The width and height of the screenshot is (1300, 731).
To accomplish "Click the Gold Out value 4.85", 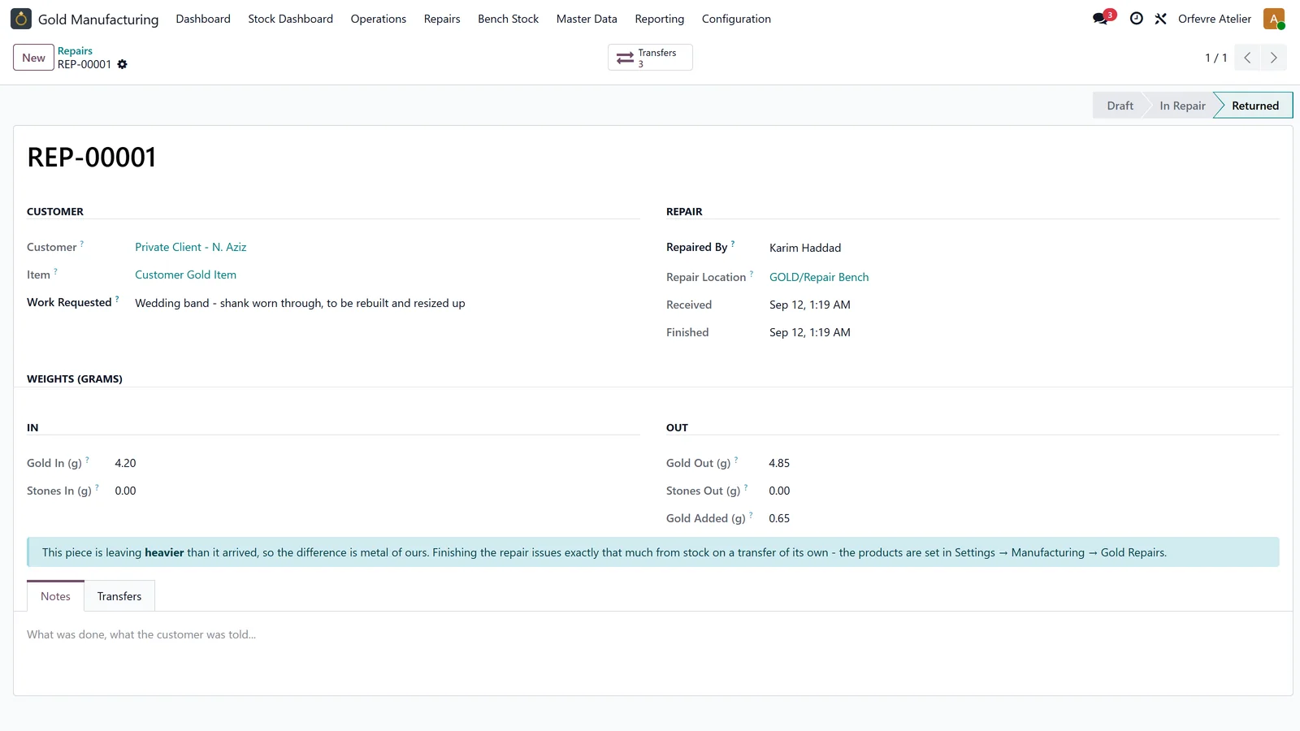I will click(x=779, y=463).
